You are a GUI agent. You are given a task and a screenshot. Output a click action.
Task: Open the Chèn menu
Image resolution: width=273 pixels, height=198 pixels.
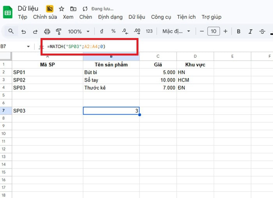point(85,17)
